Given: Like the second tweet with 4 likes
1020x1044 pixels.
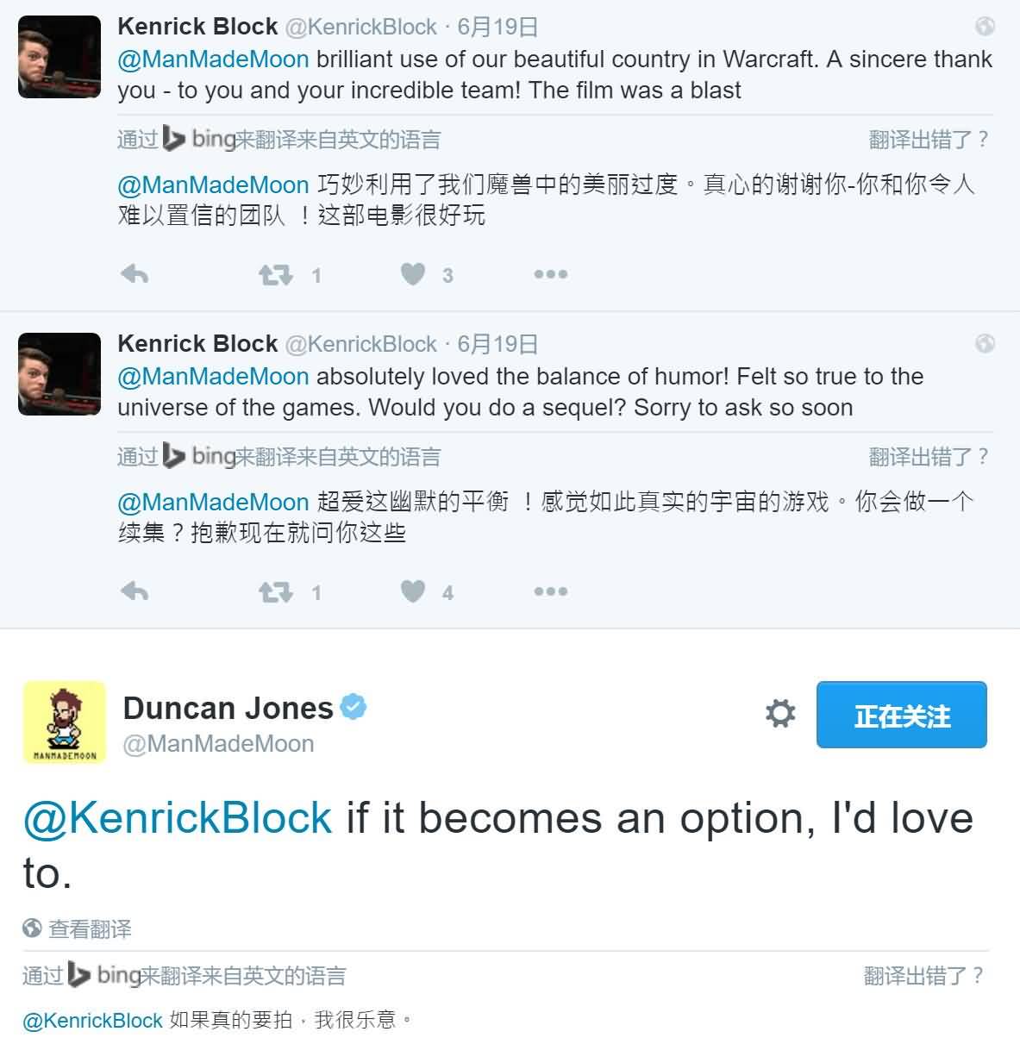Looking at the screenshot, I should pos(413,591).
